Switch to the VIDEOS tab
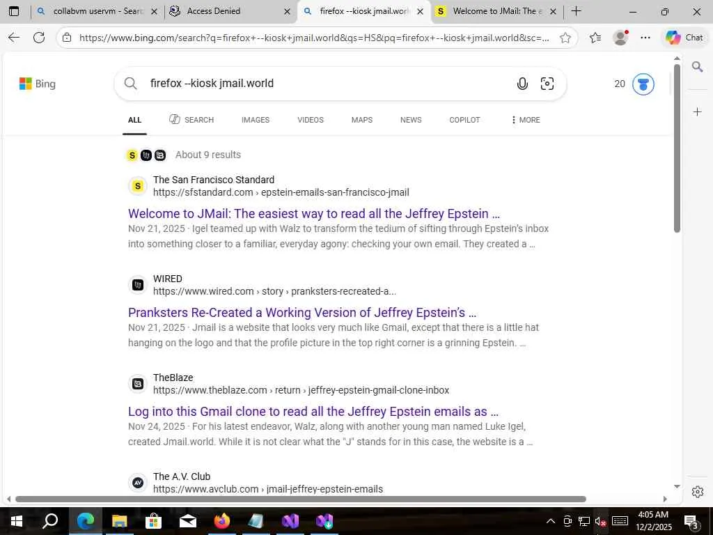Image resolution: width=713 pixels, height=535 pixels. (311, 120)
